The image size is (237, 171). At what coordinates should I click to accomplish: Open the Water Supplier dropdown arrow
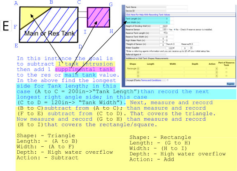pos(191,48)
